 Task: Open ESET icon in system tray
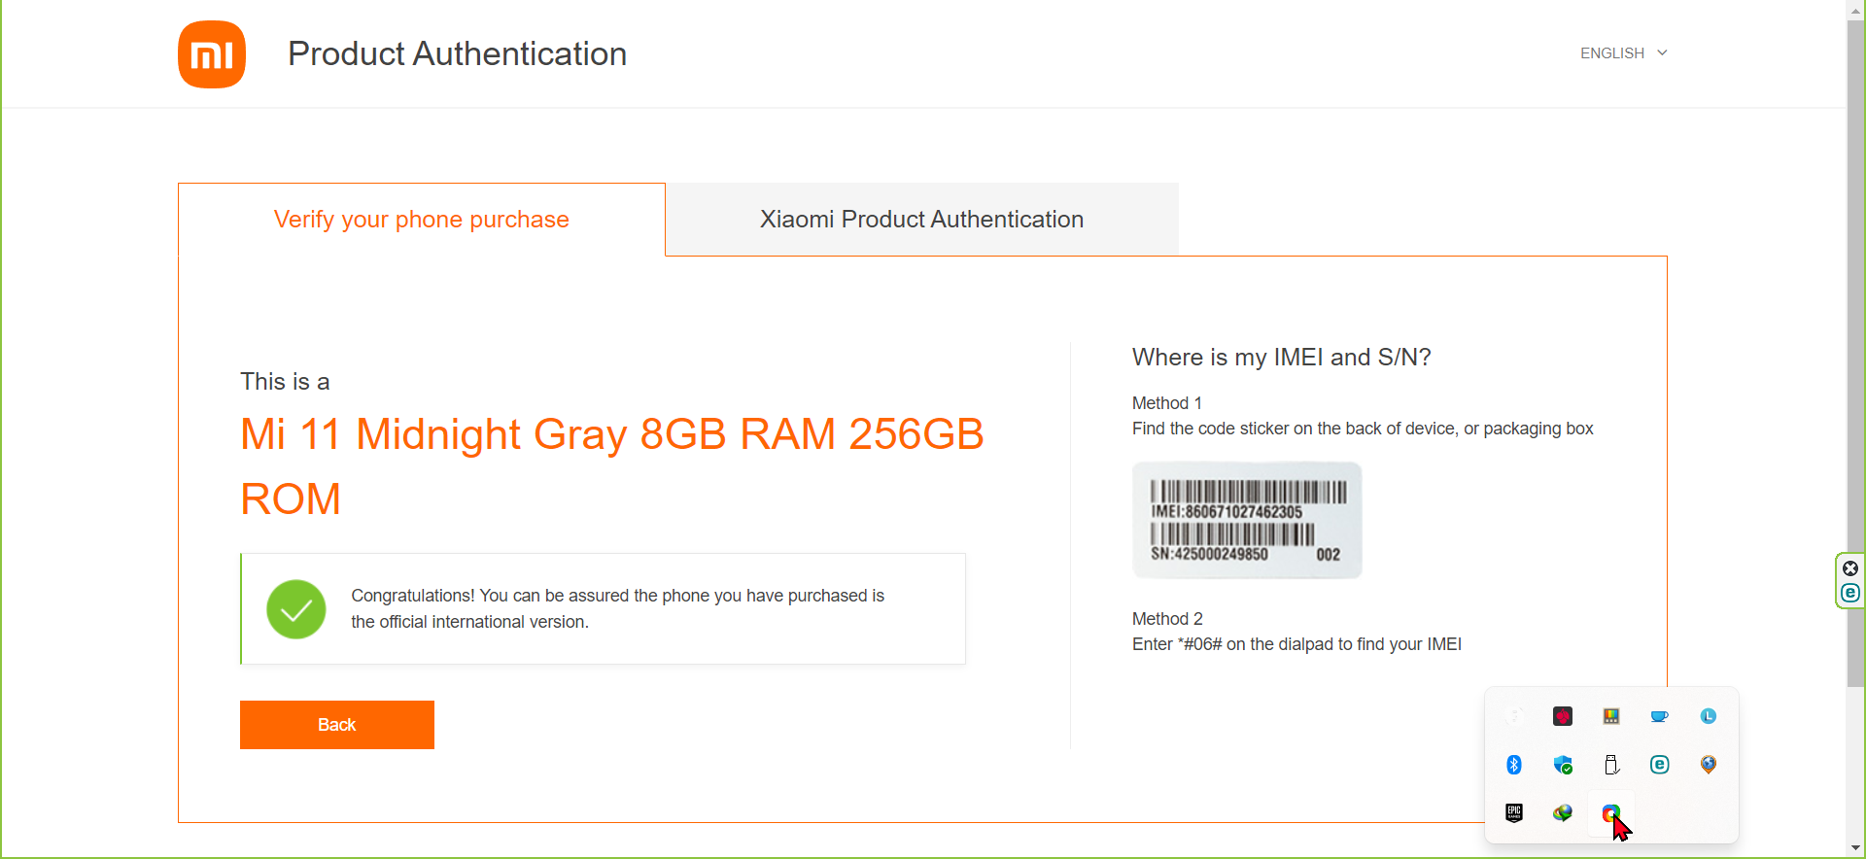tap(1660, 765)
